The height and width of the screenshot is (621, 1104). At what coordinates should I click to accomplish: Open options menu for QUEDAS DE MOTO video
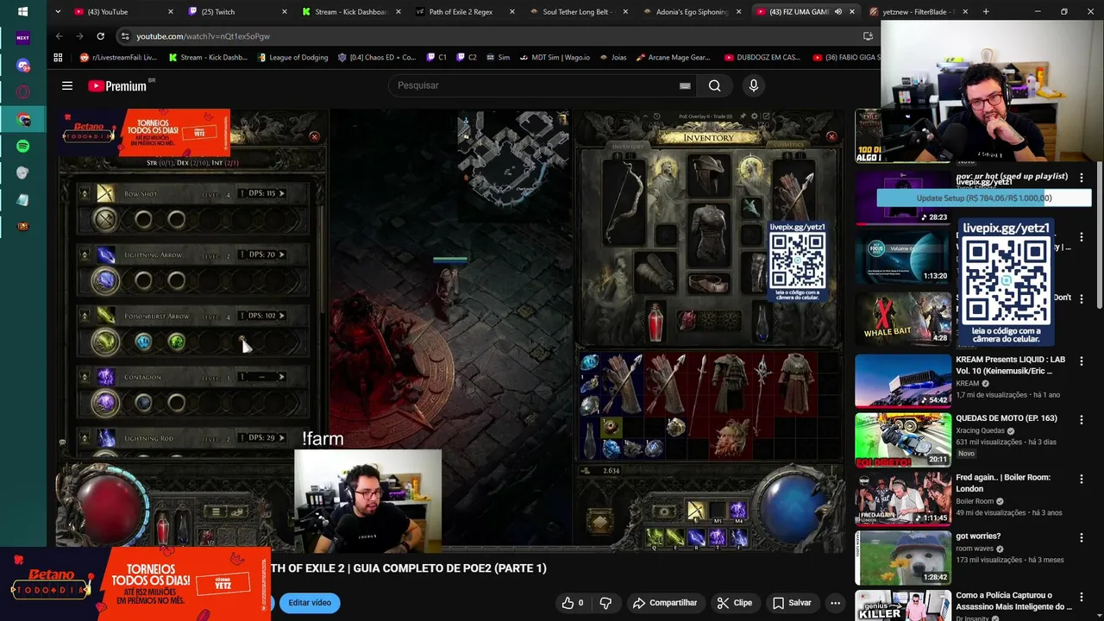[x=1081, y=419]
